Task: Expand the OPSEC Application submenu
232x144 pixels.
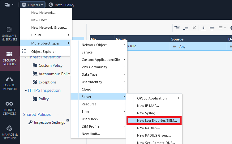Action: click(x=158, y=98)
